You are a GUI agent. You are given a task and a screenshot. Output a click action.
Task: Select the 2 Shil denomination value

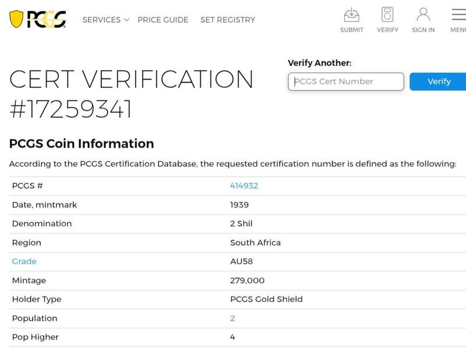(x=241, y=224)
